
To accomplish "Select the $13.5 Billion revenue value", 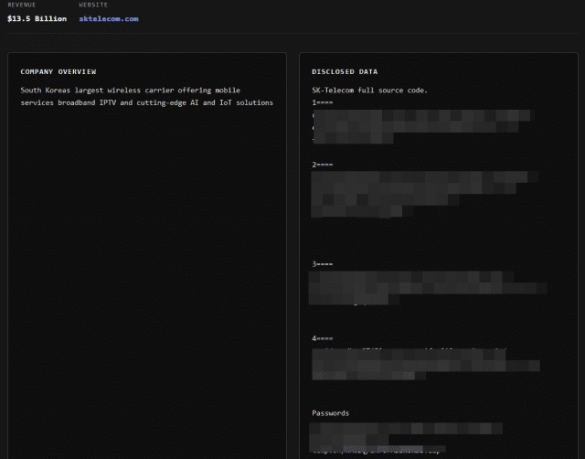I will point(37,18).
